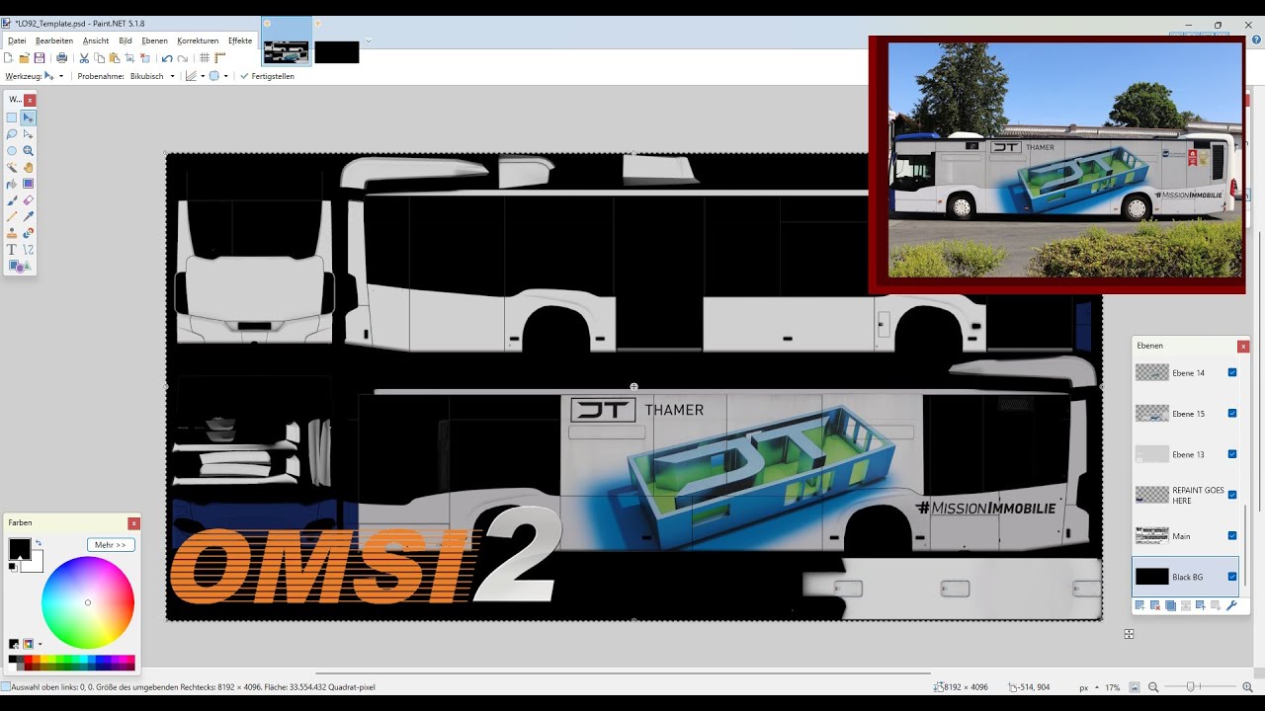The width and height of the screenshot is (1265, 711).
Task: Toggle visibility of Ebene 14 layer
Action: 1232,372
